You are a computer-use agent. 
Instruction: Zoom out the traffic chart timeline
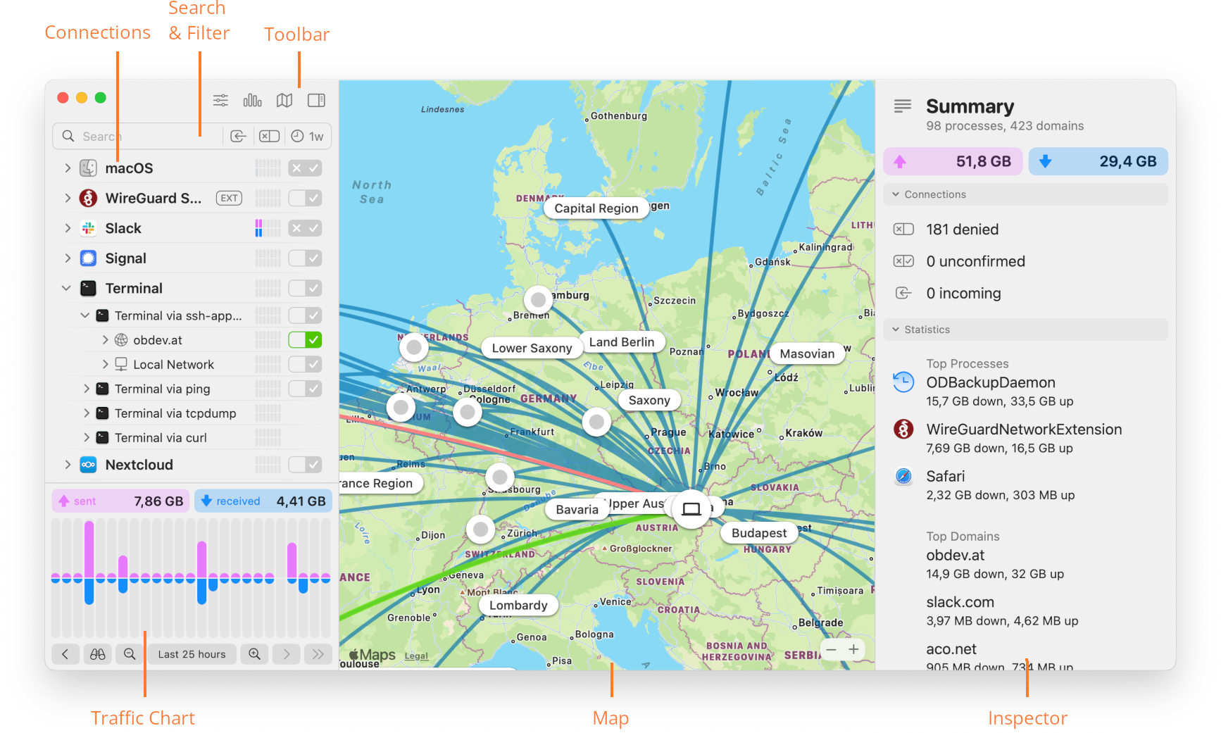[x=130, y=654]
